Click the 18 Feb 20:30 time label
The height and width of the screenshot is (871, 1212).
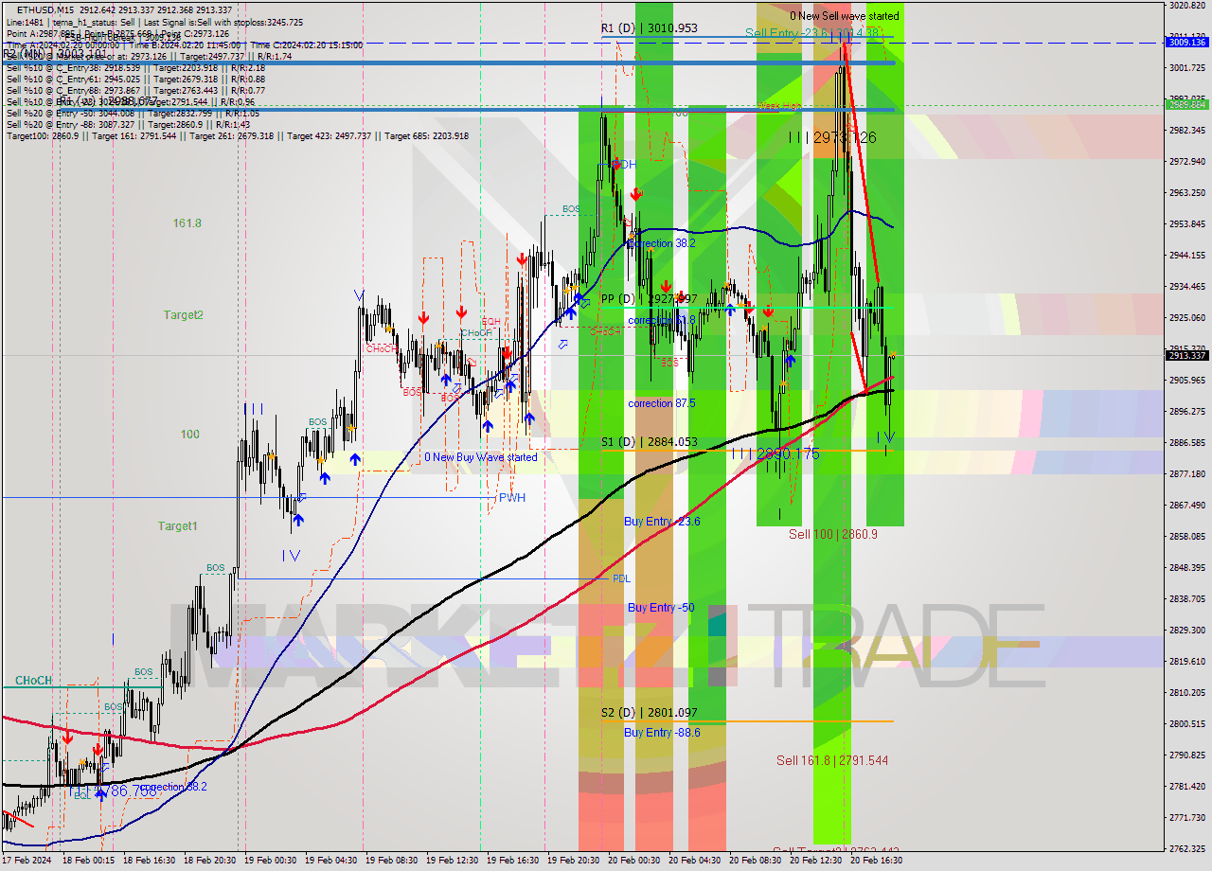point(209,861)
